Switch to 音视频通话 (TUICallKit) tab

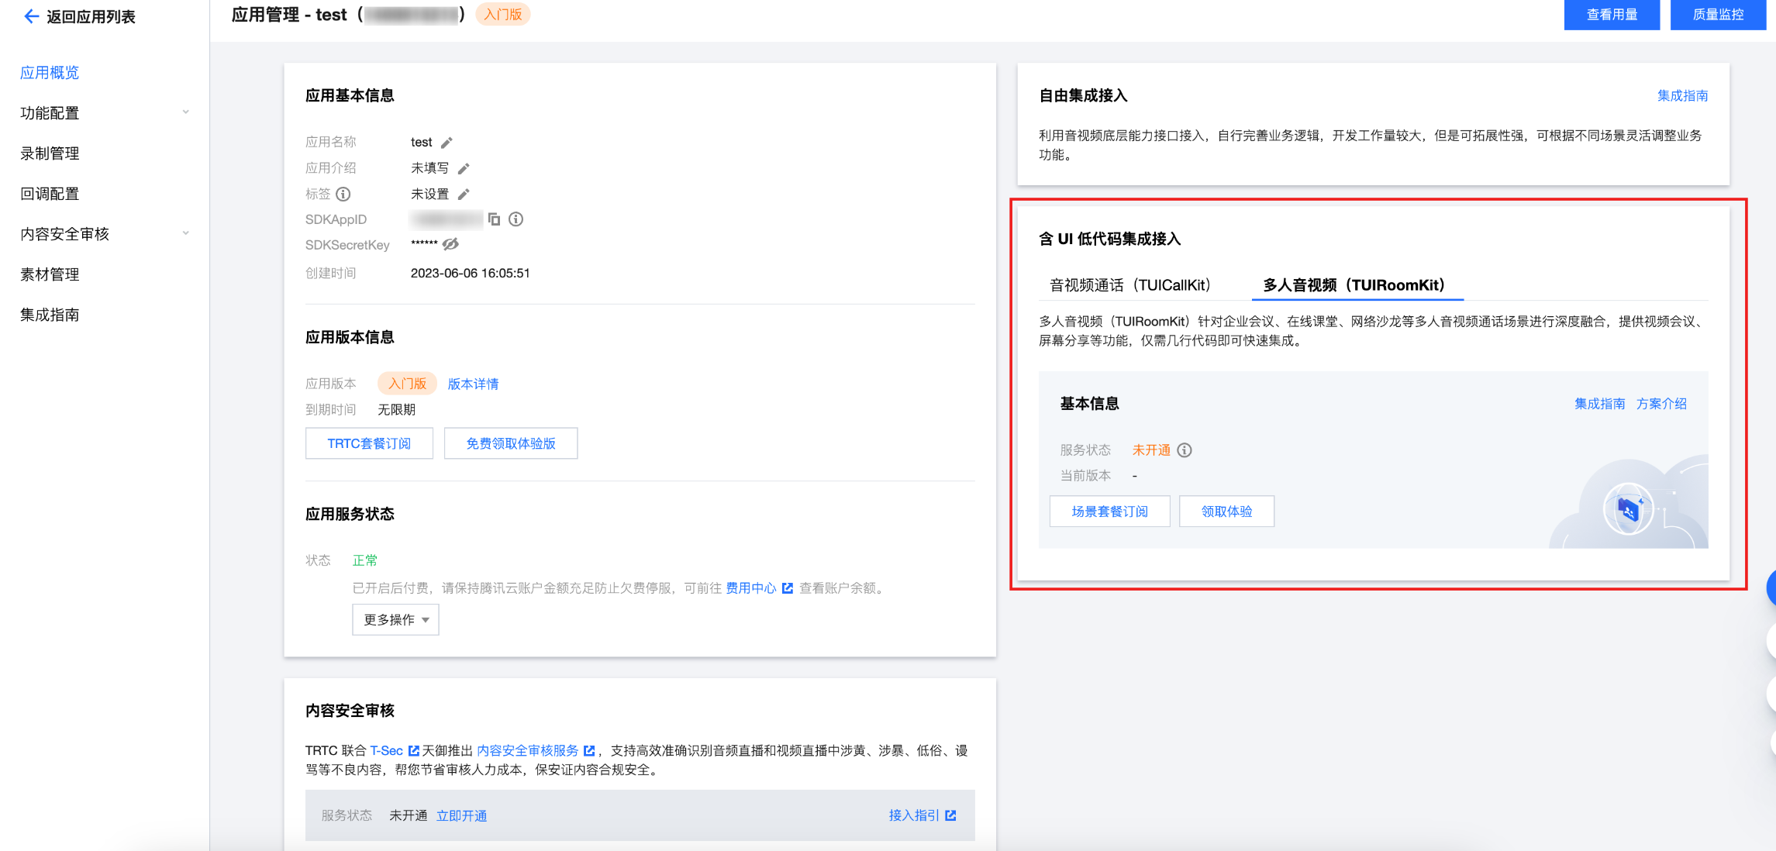pyautogui.click(x=1129, y=285)
